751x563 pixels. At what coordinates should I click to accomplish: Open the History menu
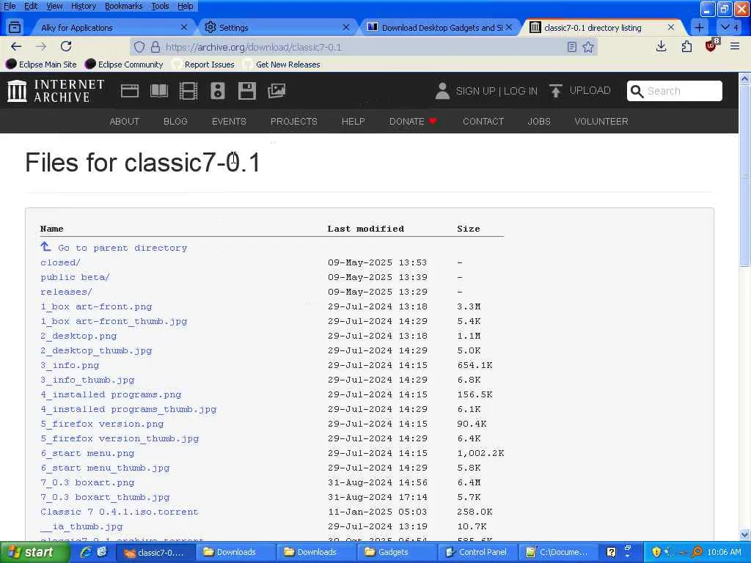(x=84, y=6)
